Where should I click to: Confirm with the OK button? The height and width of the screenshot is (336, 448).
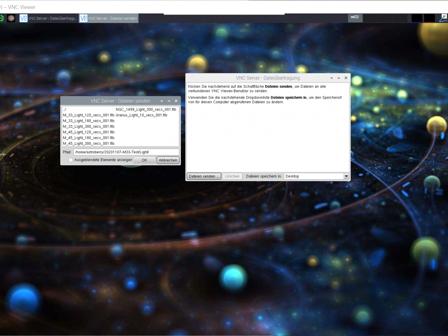point(144,160)
